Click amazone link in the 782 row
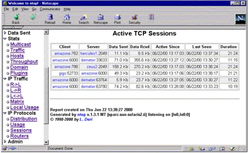The width and height of the screenshot is (248, 153). (x=62, y=54)
